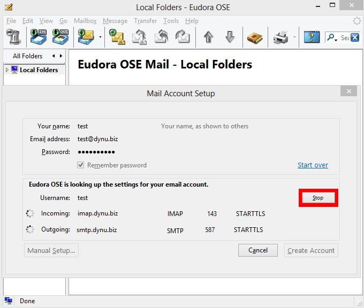364x308 pixels.
Task: Switch to next folder view arrow
Action: click(61, 56)
